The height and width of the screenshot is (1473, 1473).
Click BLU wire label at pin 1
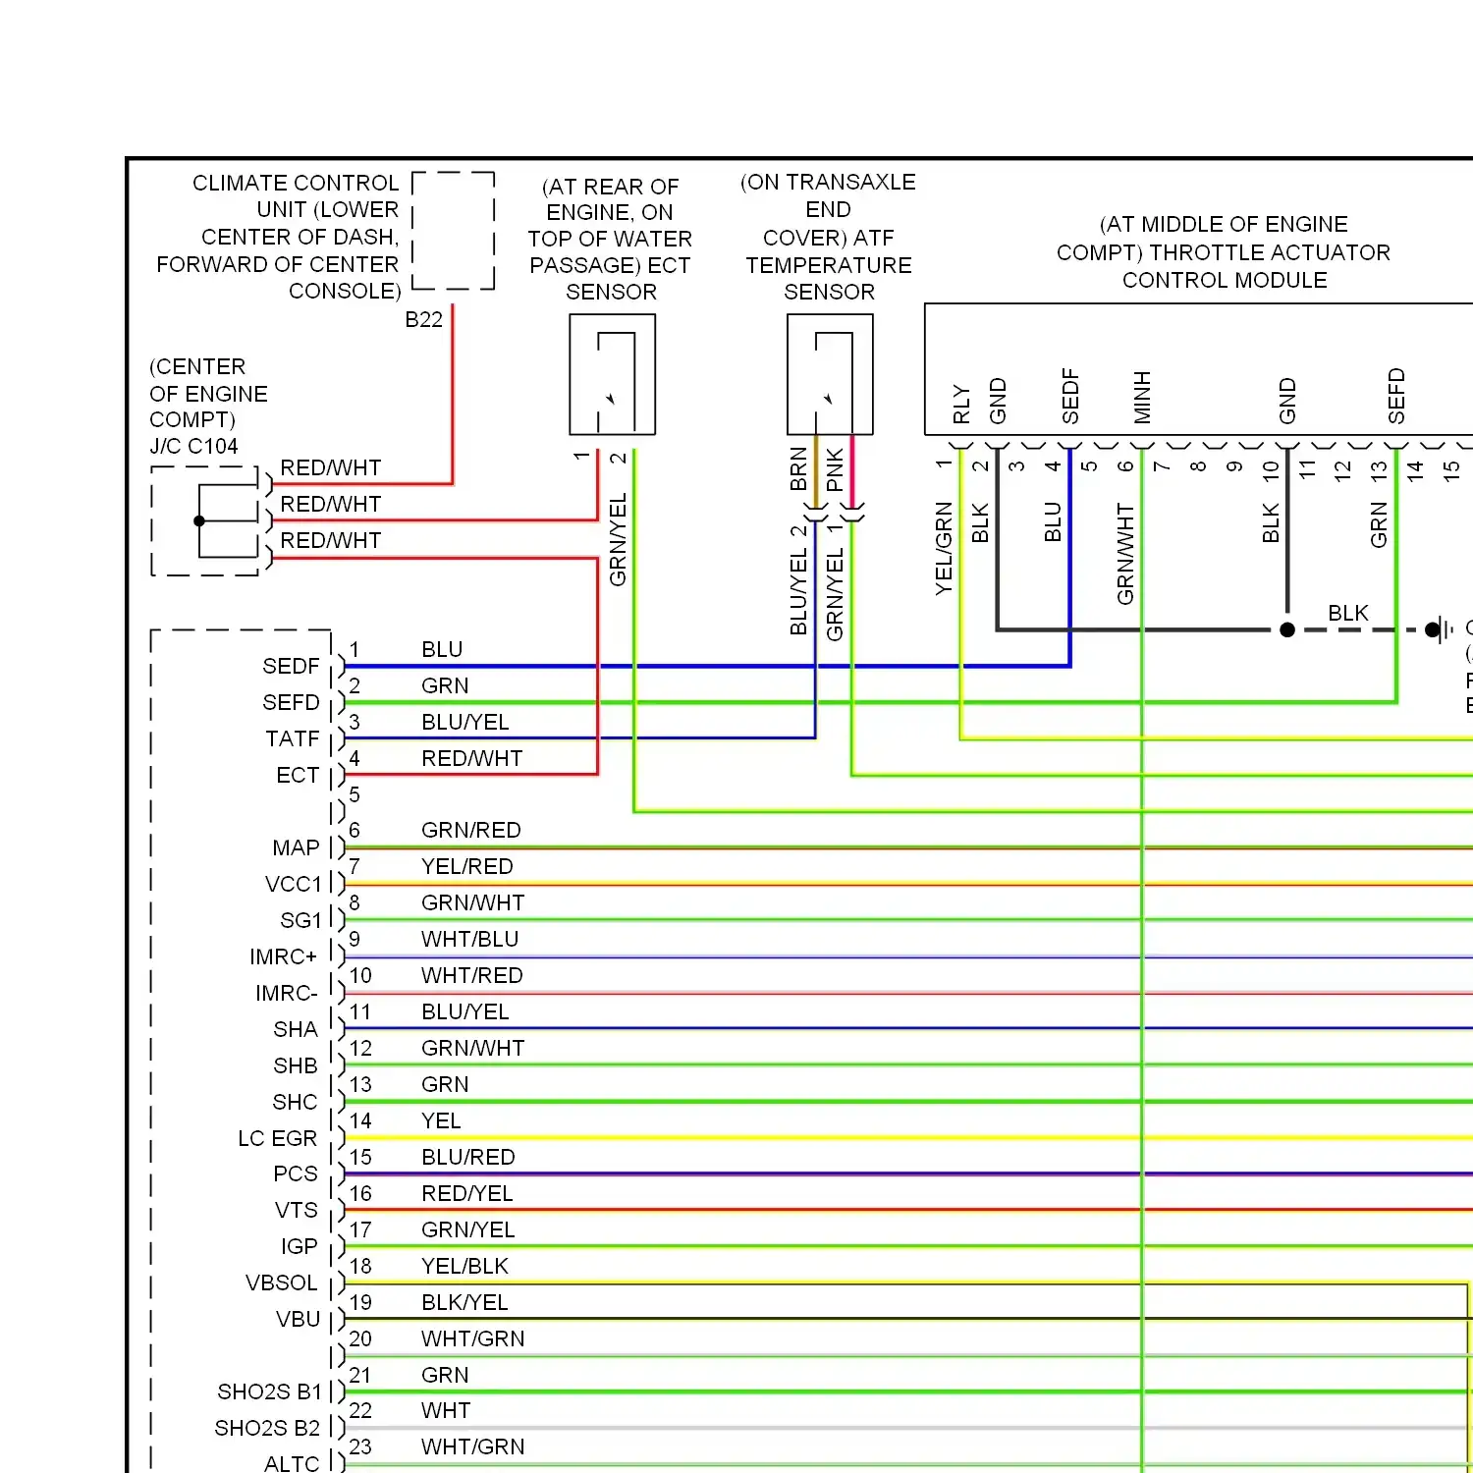[442, 649]
